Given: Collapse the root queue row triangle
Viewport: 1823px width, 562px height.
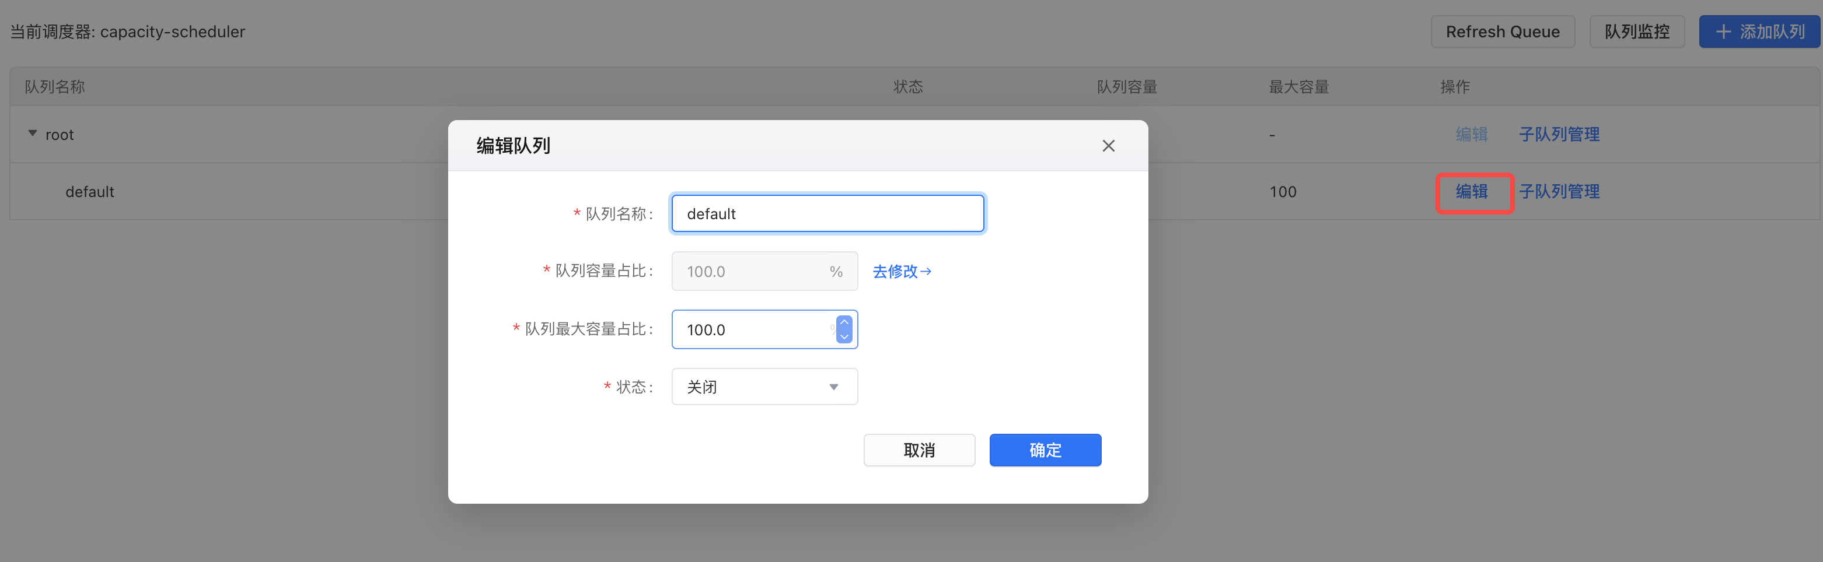Looking at the screenshot, I should (x=33, y=134).
